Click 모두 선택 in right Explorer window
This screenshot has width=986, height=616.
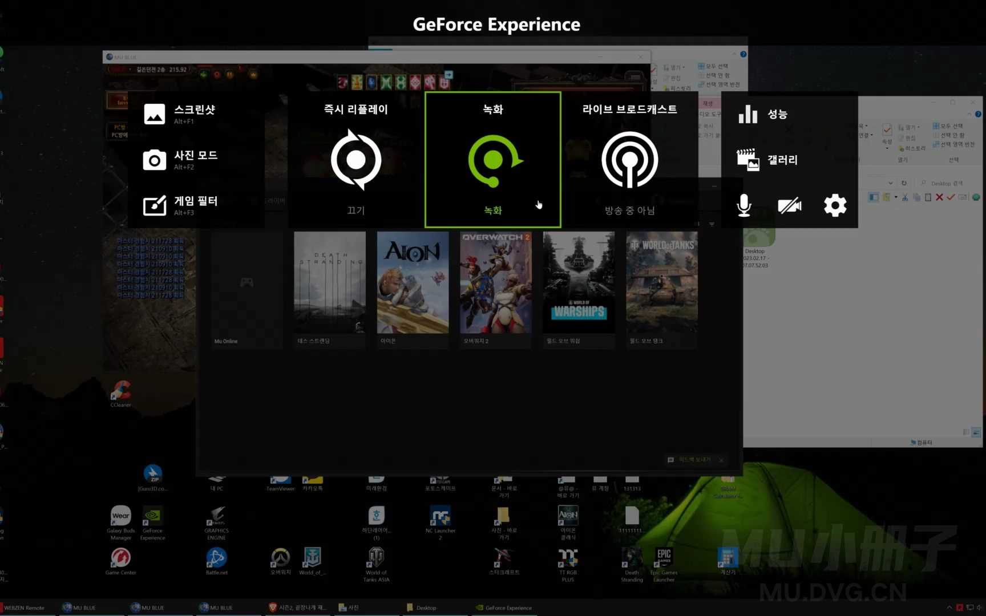click(x=948, y=125)
